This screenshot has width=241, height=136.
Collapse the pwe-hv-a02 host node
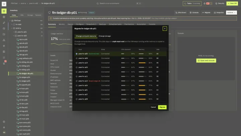(x=13, y=36)
